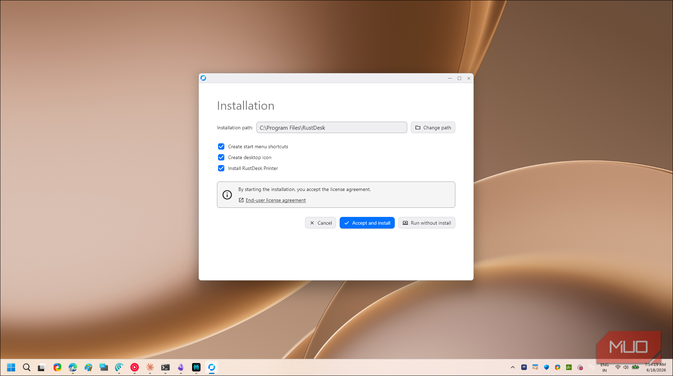Open Slack from the system tray
This screenshot has height=376, width=673.
pyautogui.click(x=580, y=367)
